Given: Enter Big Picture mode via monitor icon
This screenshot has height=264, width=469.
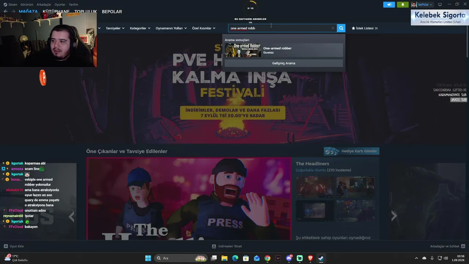Looking at the screenshot, I should [x=440, y=4].
